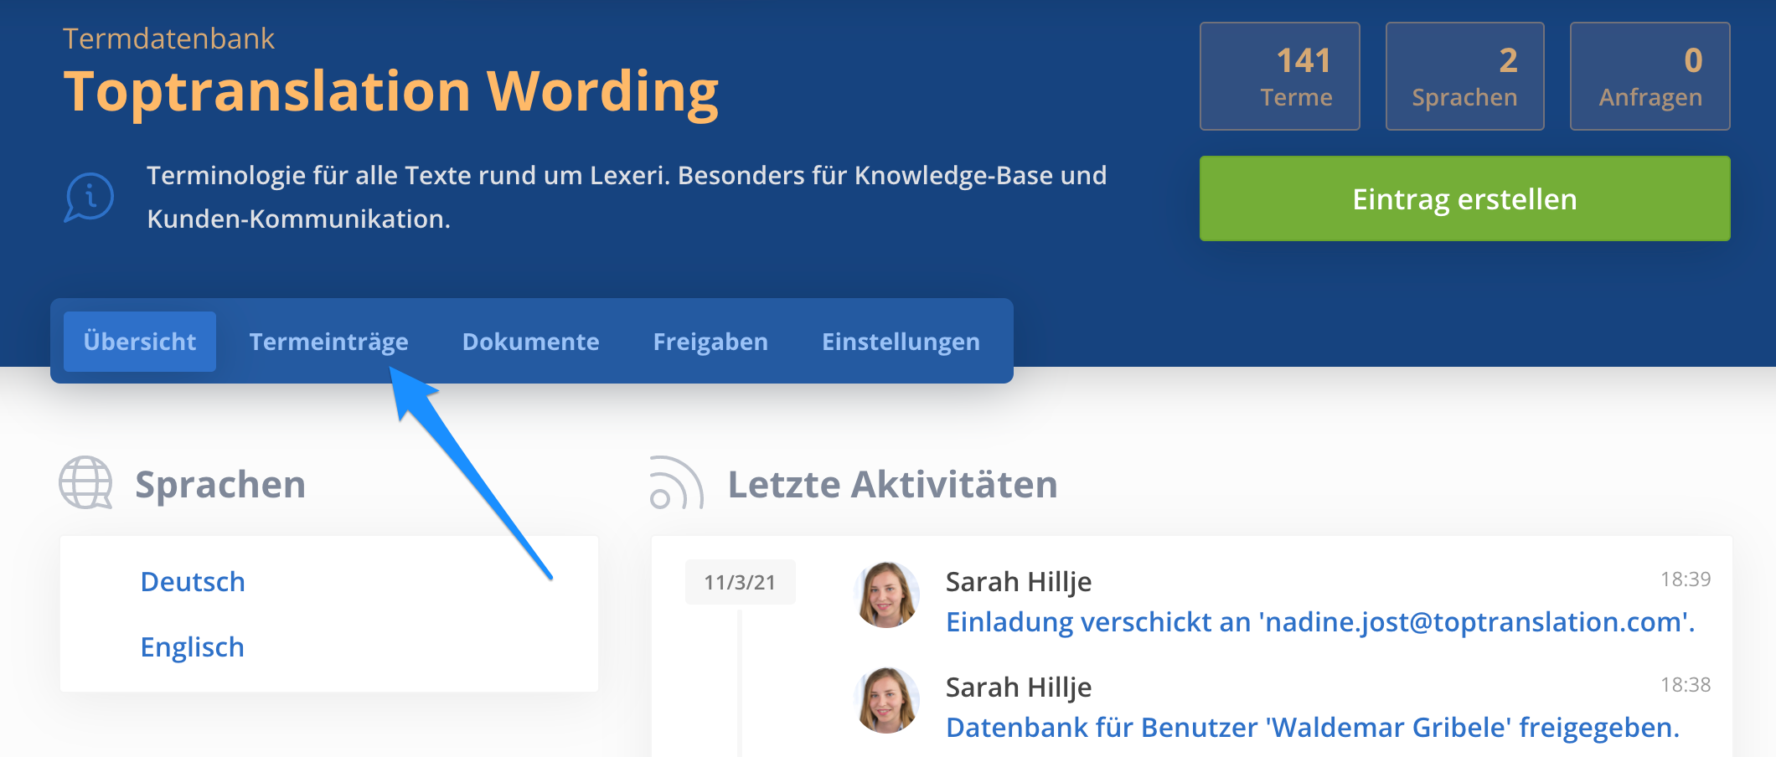Image resolution: width=1776 pixels, height=757 pixels.
Task: Select the Freigaben tab
Action: coord(710,342)
